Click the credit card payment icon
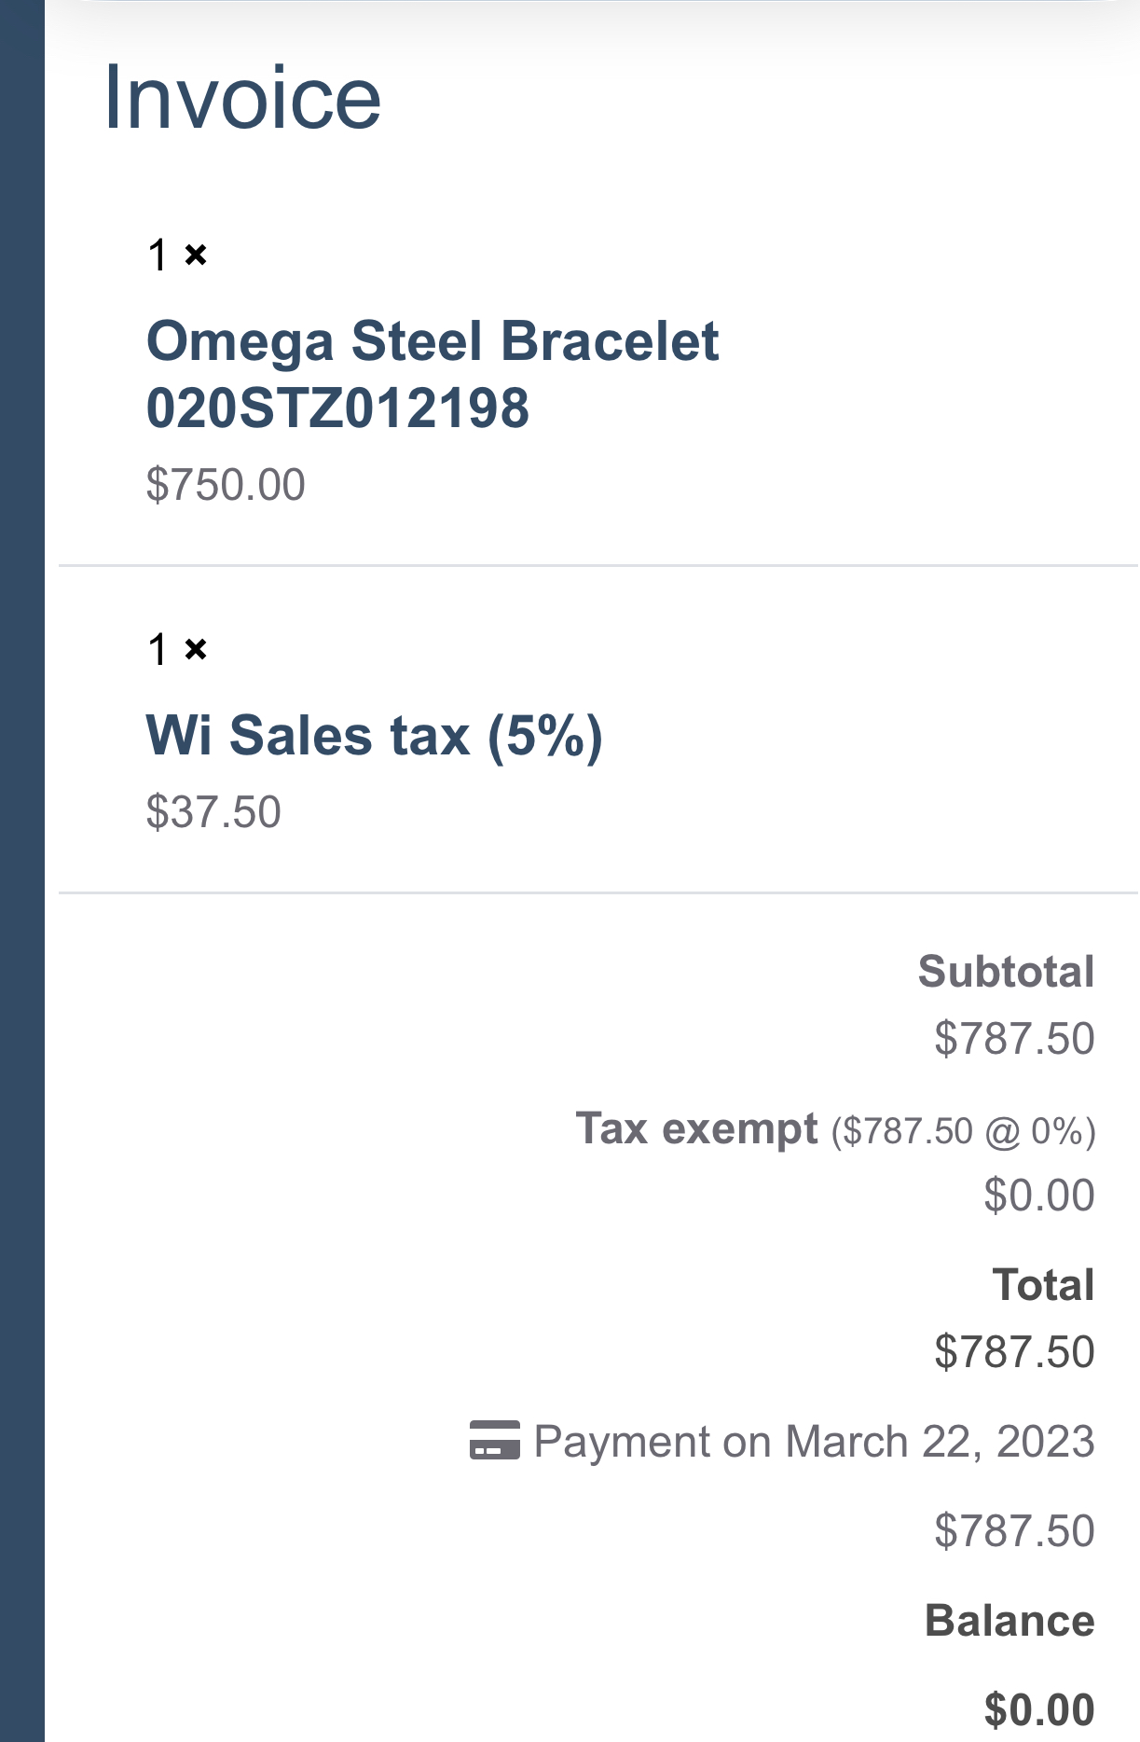 [494, 1441]
